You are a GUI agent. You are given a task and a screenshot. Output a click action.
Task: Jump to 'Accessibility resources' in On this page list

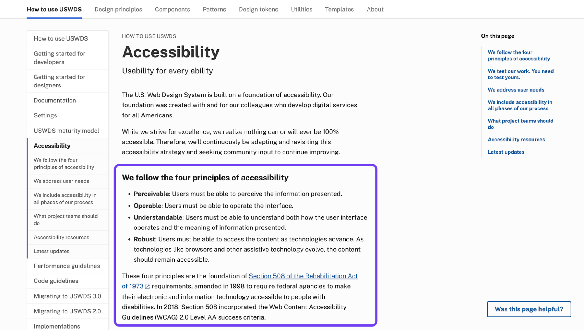[516, 140]
